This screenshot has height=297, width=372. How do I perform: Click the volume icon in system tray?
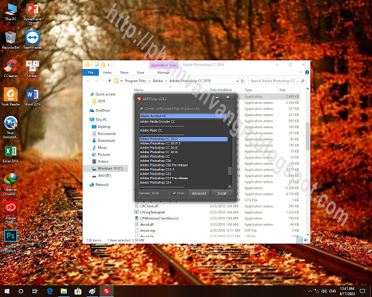tap(324, 291)
